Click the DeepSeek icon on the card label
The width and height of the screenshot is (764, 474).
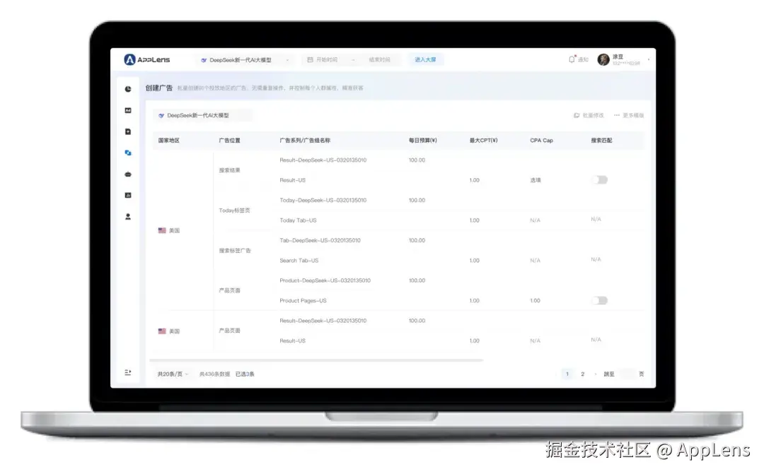coord(161,115)
